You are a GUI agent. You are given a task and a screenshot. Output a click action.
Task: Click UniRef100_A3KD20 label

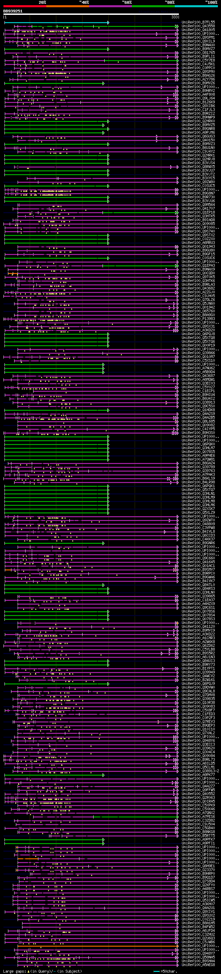198,330
